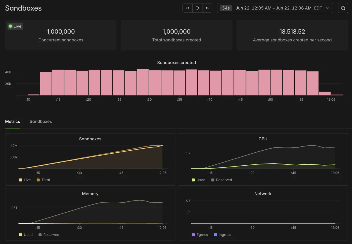
Task: Click the date range text Jun 22, 12:05 AM
Action: tap(253, 8)
